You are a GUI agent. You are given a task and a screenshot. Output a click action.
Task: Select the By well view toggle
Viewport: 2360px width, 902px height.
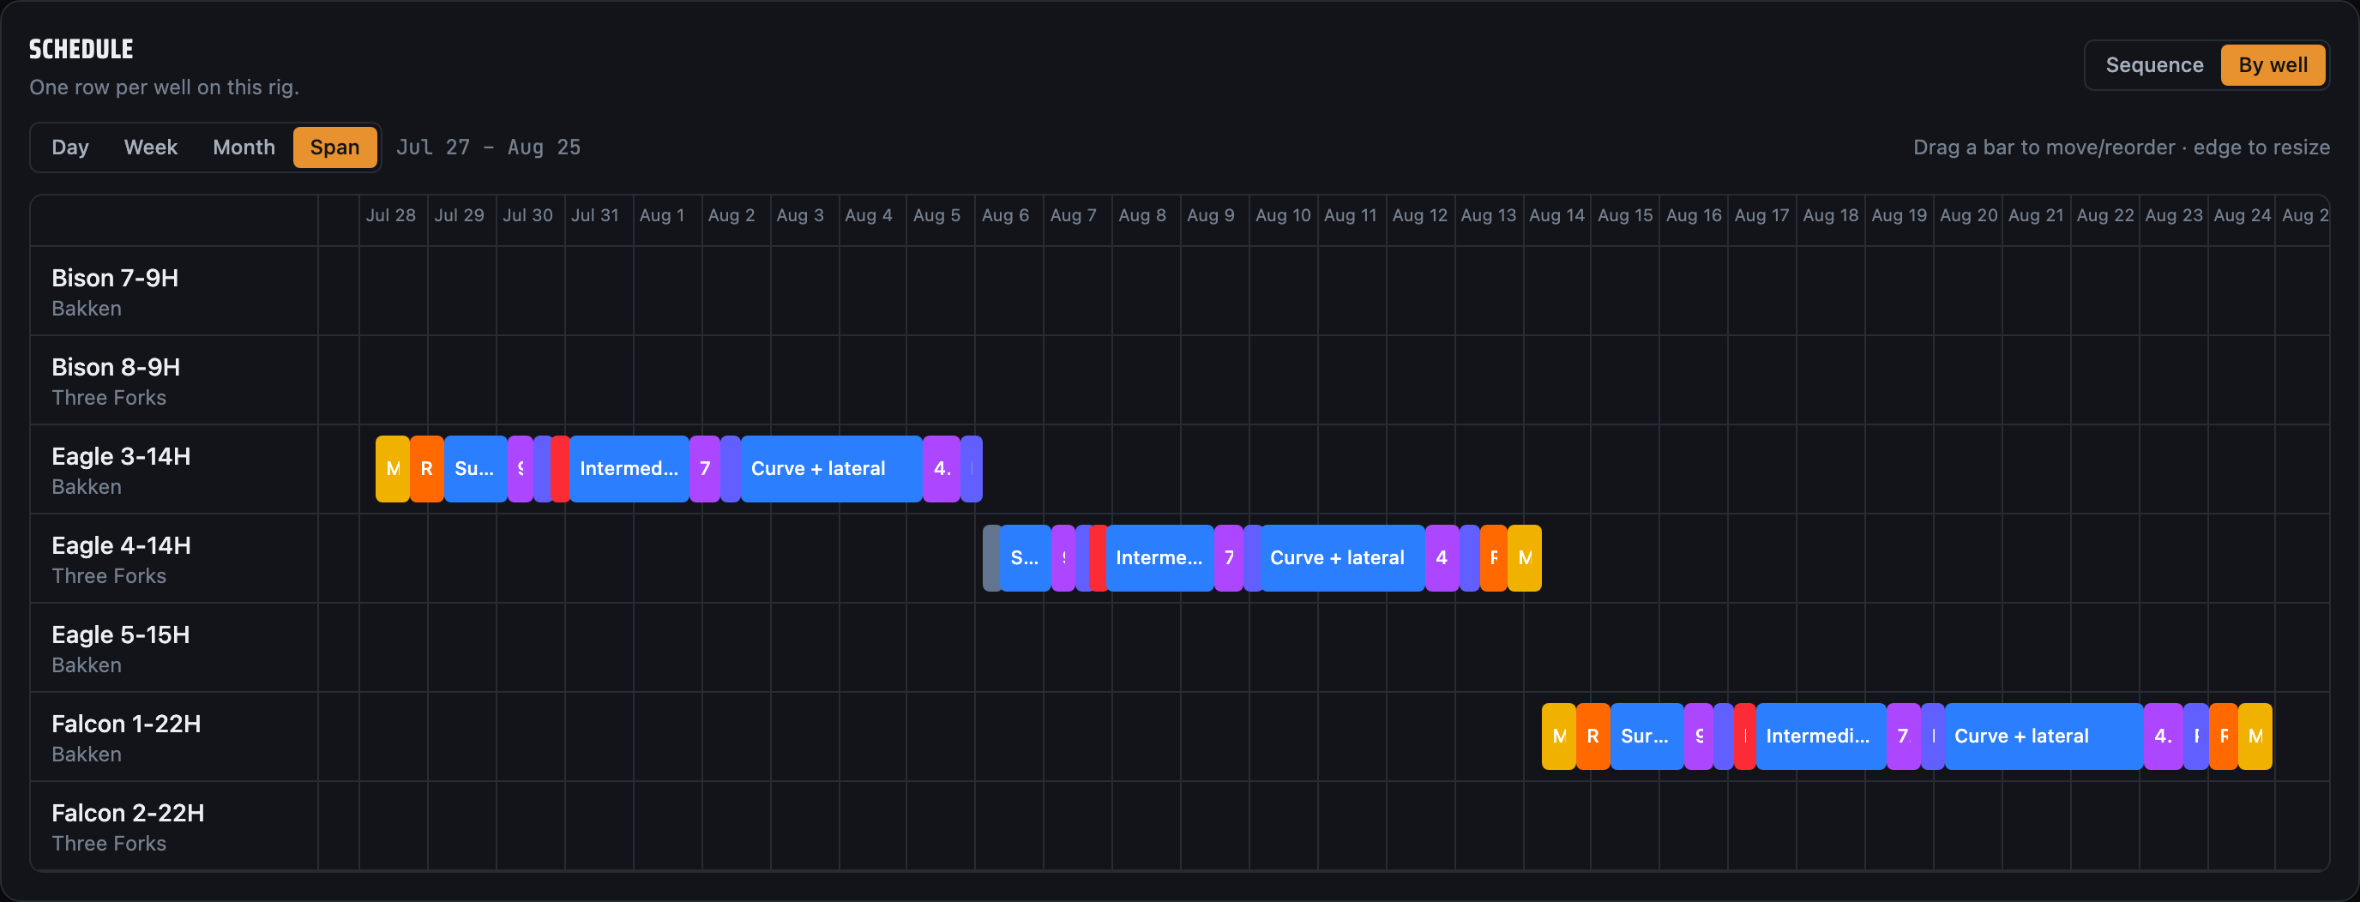tap(2272, 65)
